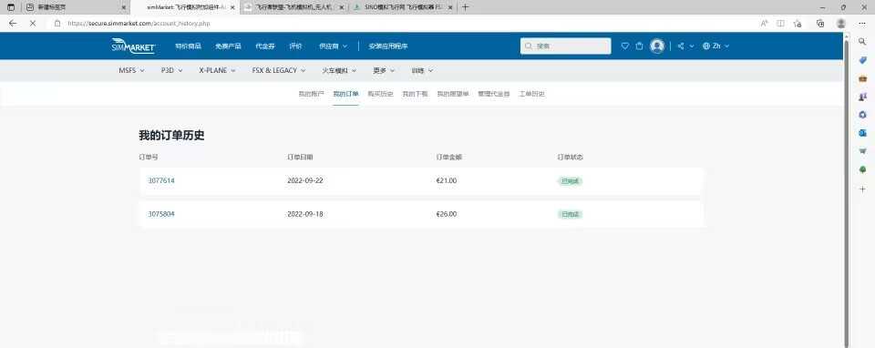The width and height of the screenshot is (875, 348).
Task: Expand the FSX & LEGACY dropdown
Action: [x=279, y=71]
